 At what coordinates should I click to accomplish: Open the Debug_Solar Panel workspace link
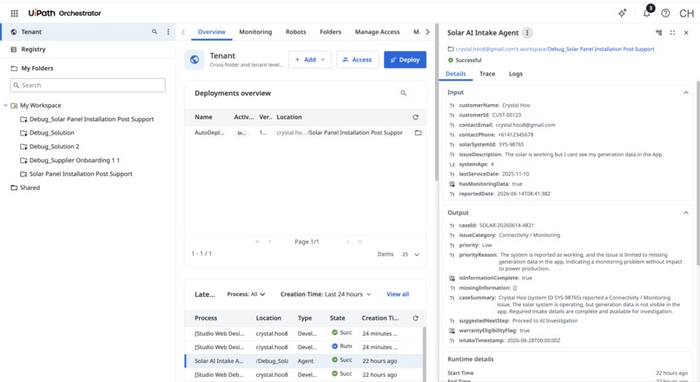[601, 49]
